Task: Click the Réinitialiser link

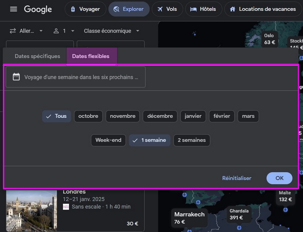Action: [237, 178]
